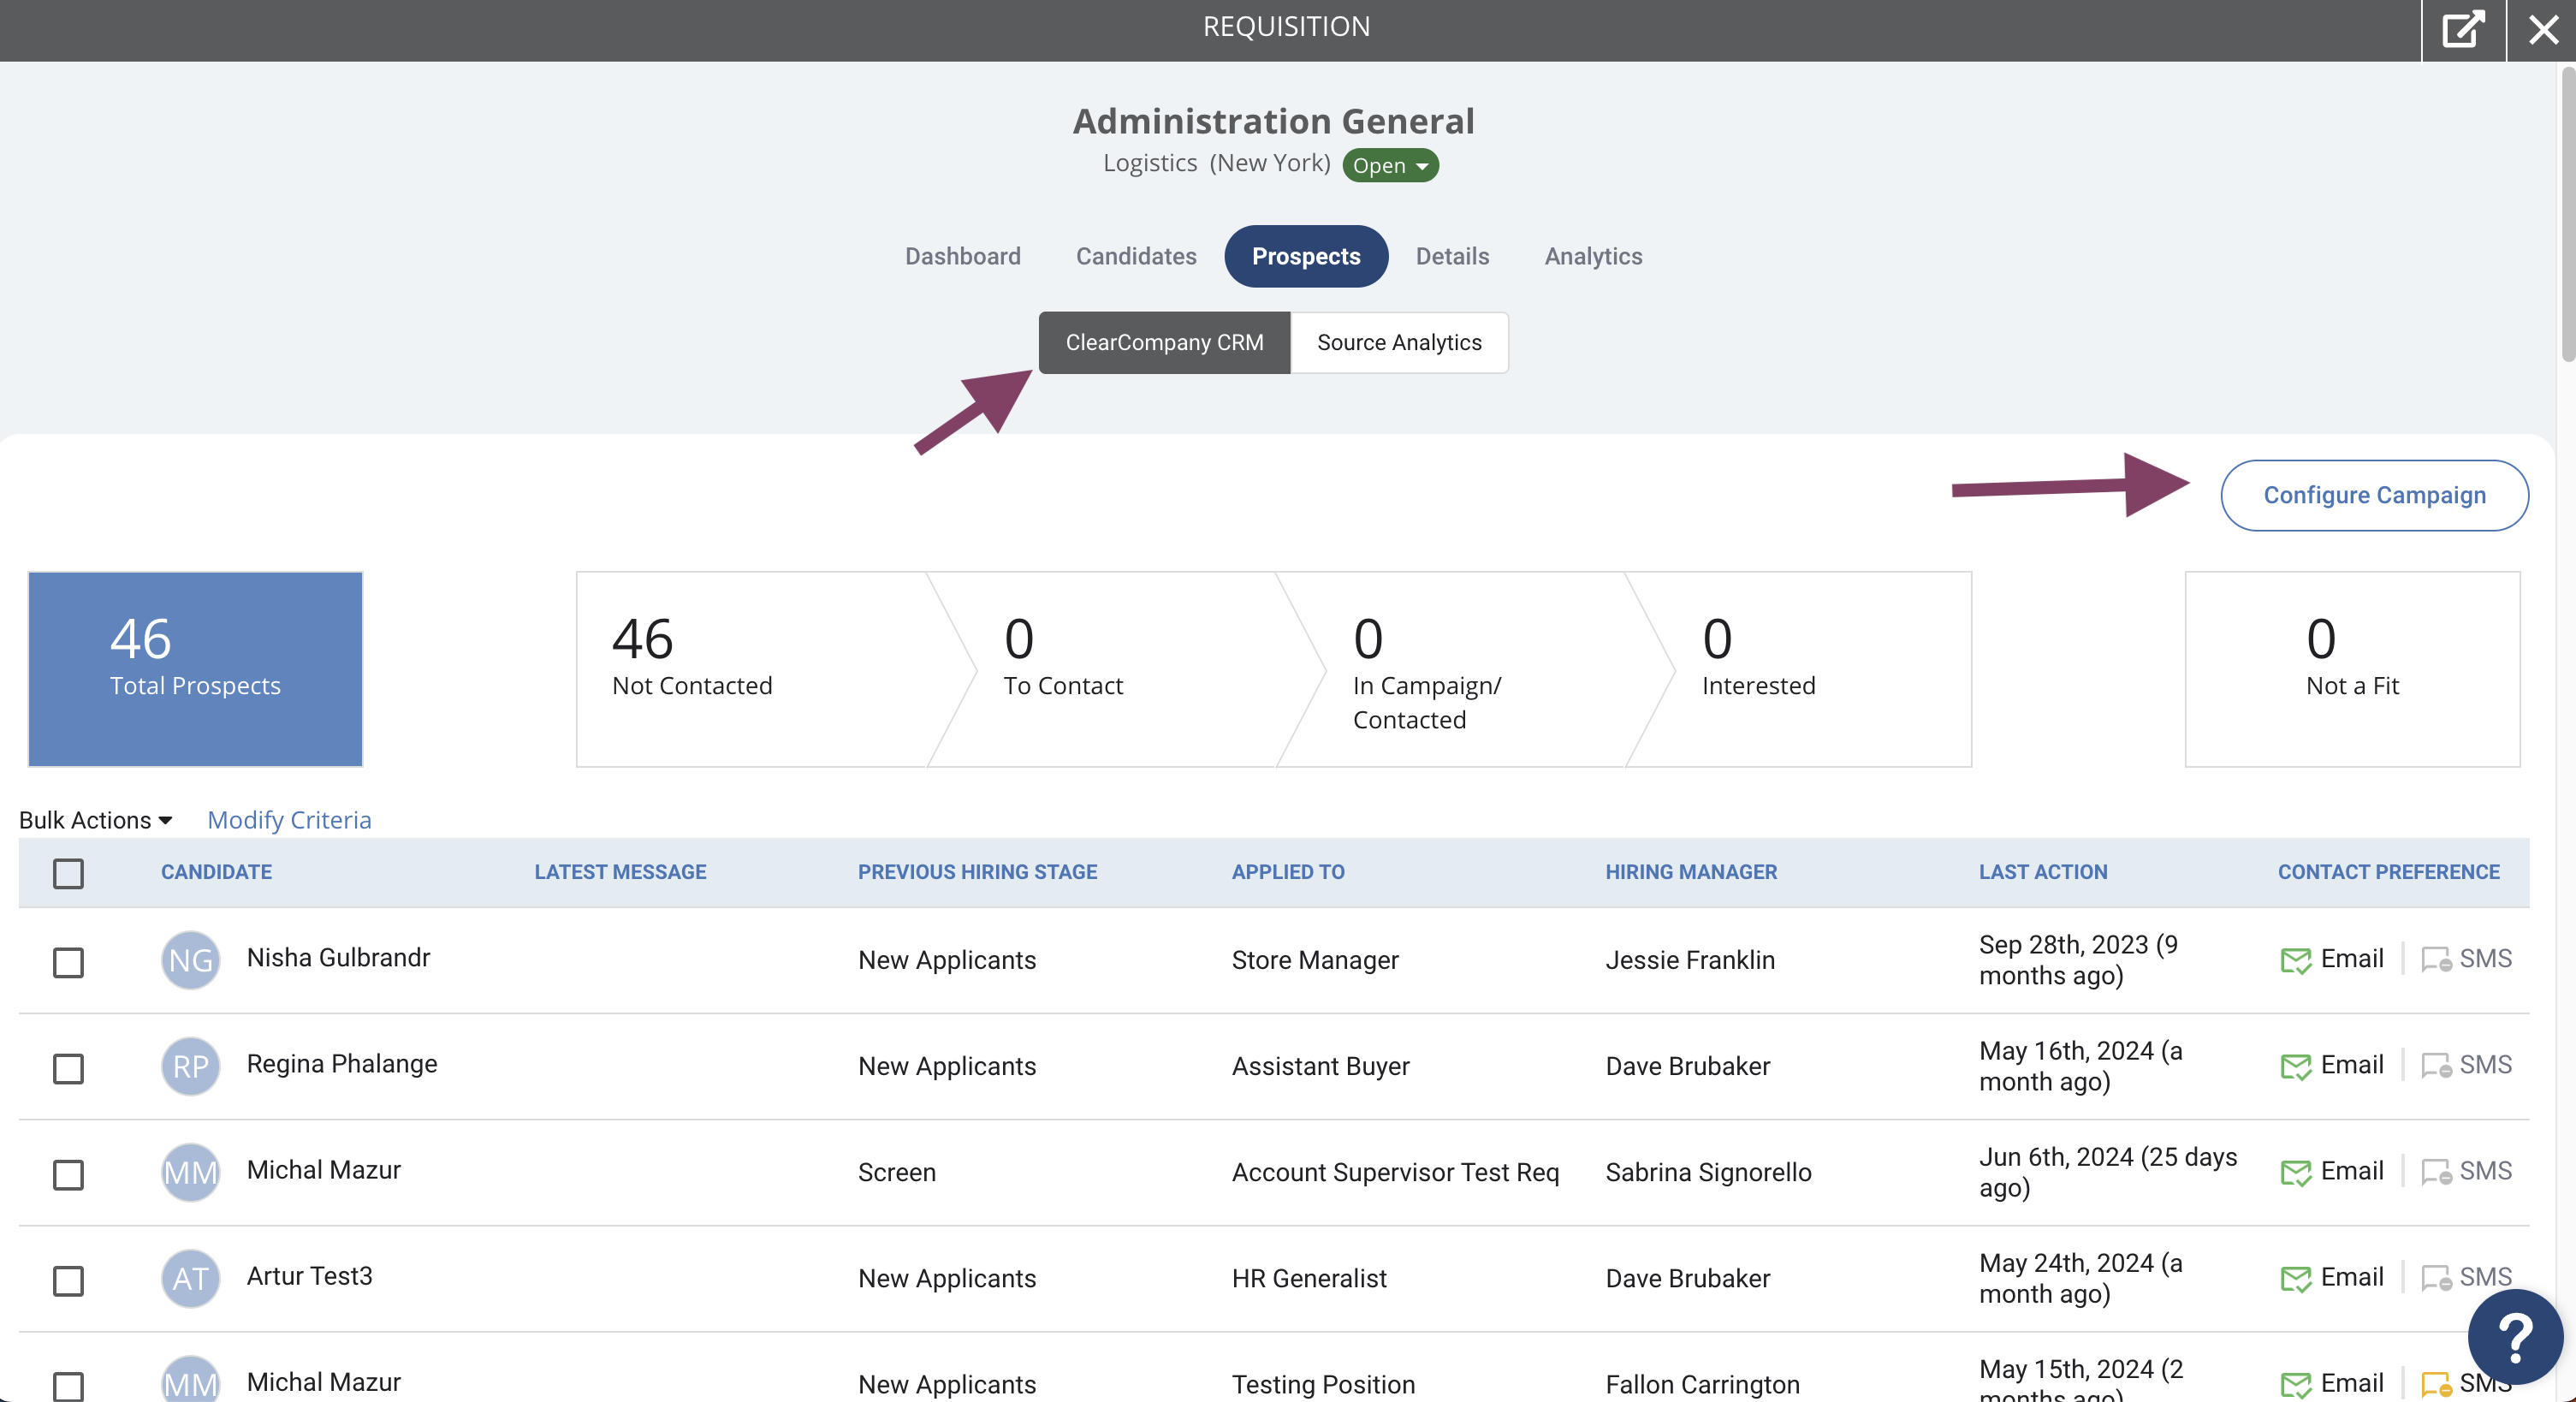Click Nisha Gulbrandr's NG avatar

tap(190, 960)
